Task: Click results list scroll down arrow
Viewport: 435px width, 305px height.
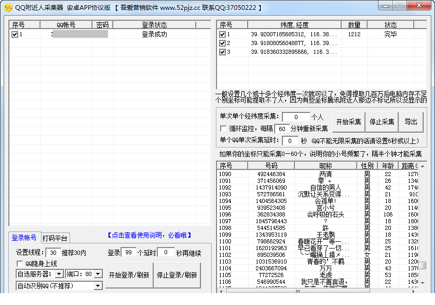Action: [x=423, y=283]
